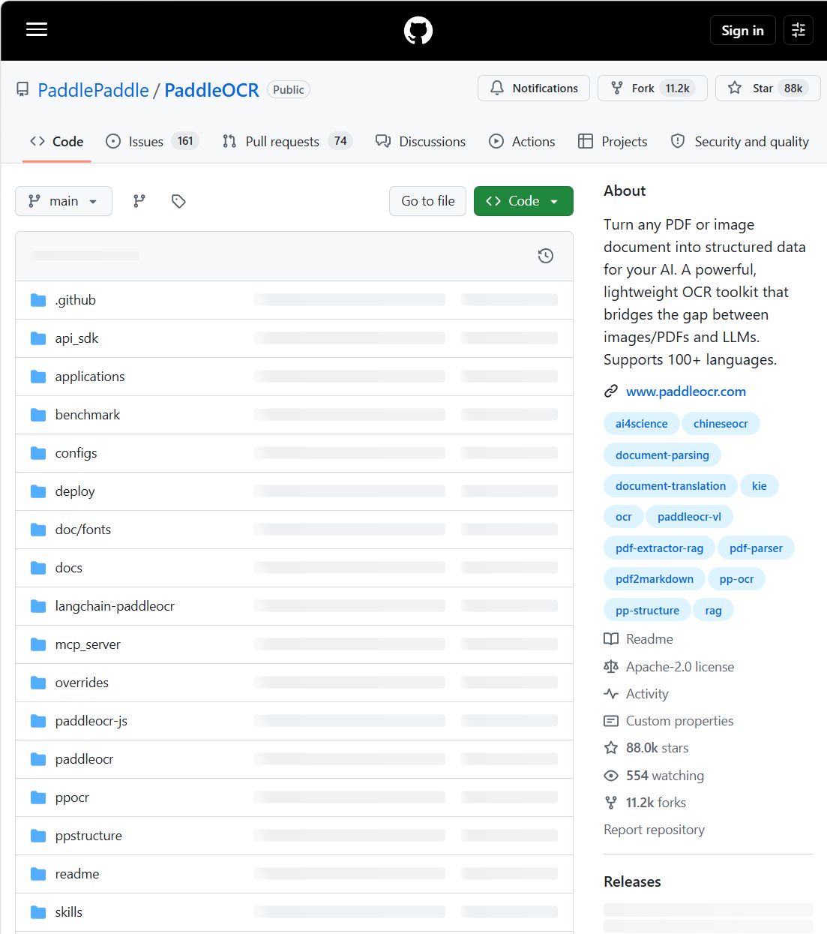The image size is (827, 934).
Task: Visit the www.paddleocr.com link
Action: [x=686, y=392]
